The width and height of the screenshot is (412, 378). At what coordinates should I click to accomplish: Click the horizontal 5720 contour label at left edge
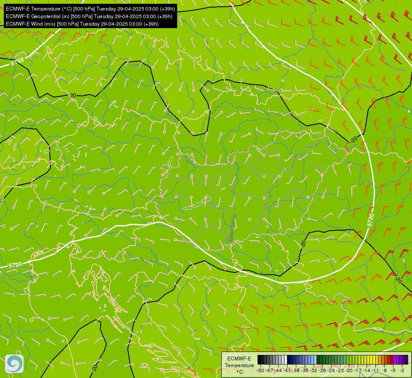(x=15, y=265)
